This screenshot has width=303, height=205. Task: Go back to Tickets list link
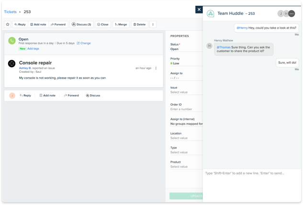[x=10, y=12]
